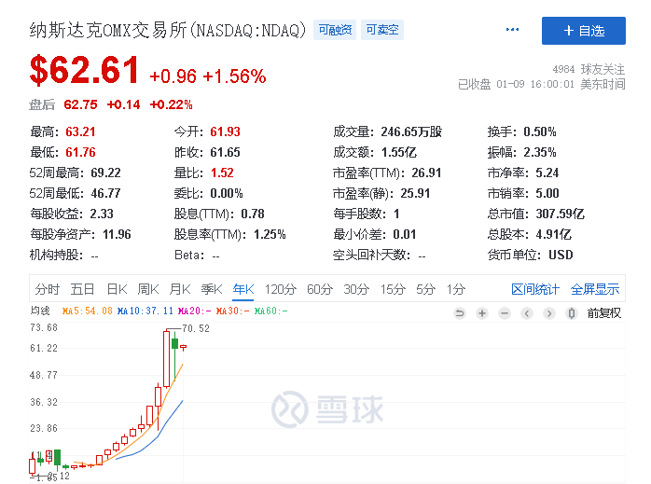This screenshot has width=651, height=484.
Task: Click the MA60 indicator label
Action: point(270,311)
